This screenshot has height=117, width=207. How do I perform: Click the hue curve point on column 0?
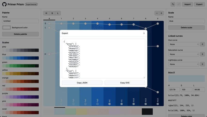point(49,54)
